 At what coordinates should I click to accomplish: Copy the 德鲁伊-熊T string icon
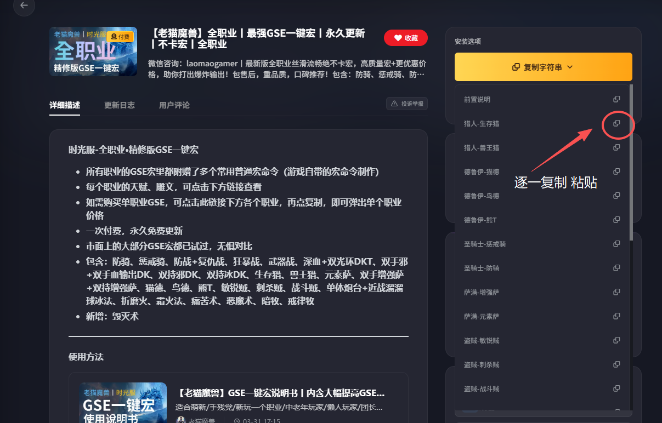616,220
